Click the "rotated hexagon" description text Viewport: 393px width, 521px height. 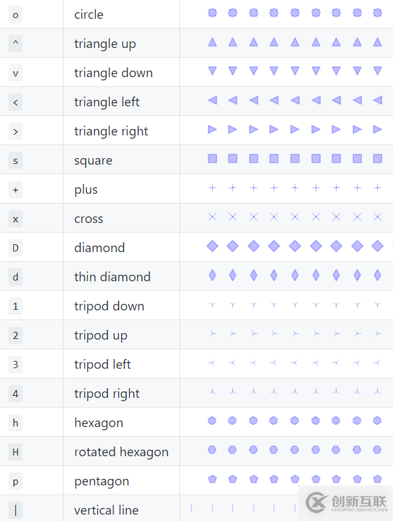121,452
